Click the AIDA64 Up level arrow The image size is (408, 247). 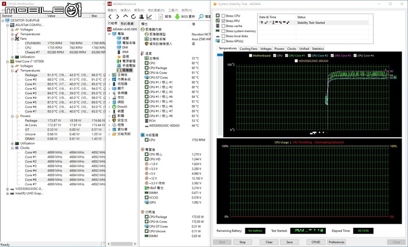pyautogui.click(x=125, y=16)
